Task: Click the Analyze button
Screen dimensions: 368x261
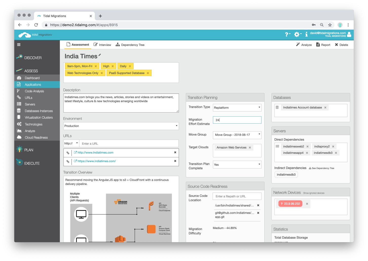Action: click(304, 45)
